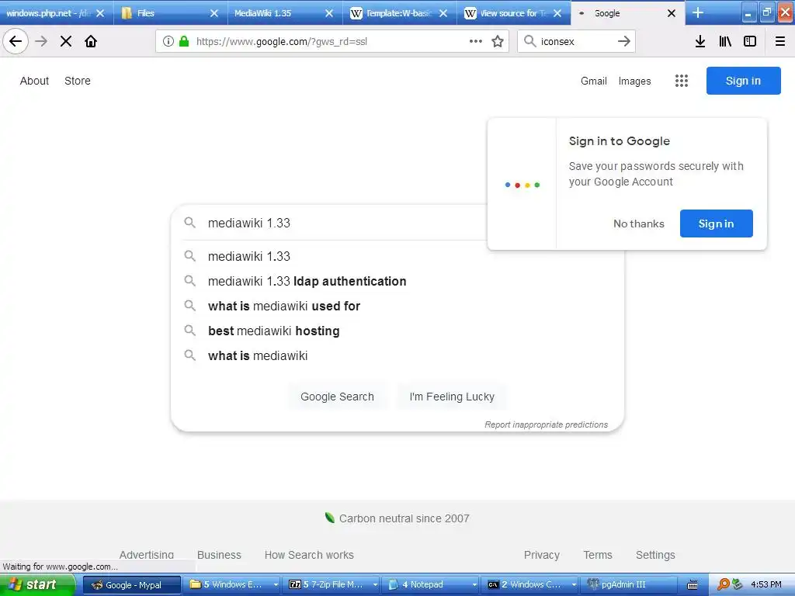Image resolution: width=795 pixels, height=596 pixels.
Task: Switch to the windows.php.net tab
Action: pyautogui.click(x=48, y=13)
